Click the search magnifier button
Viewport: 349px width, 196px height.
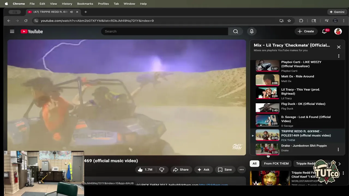[236, 31]
